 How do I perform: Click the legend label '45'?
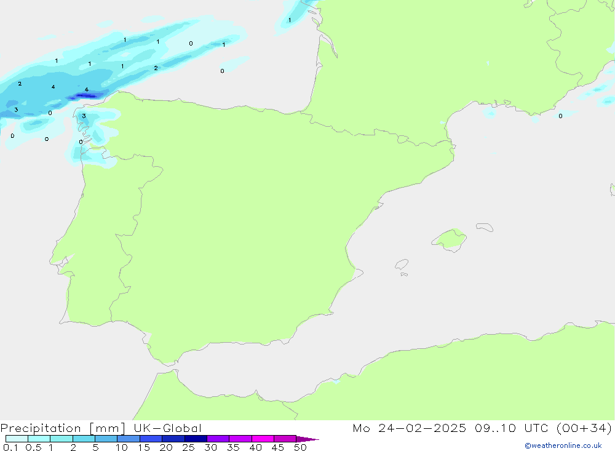pos(278,447)
